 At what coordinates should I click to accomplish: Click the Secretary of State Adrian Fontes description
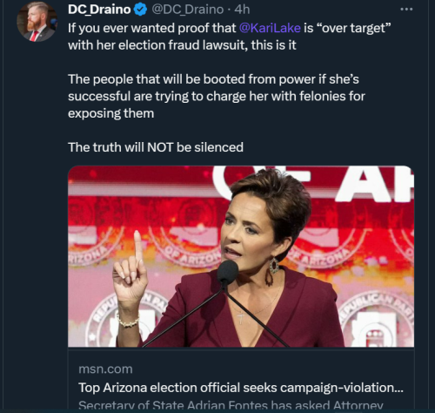coord(231,405)
